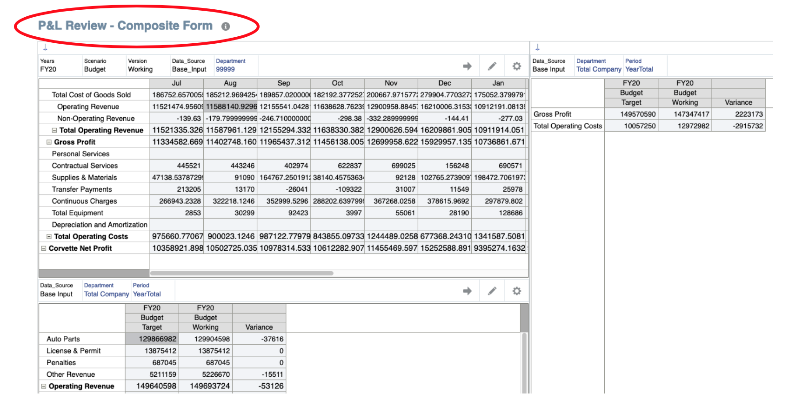Click the Contractual Services row label
Viewport: 802px width, 400px height.
85,166
